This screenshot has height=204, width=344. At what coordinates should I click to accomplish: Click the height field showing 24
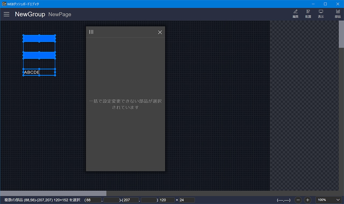tap(187, 200)
